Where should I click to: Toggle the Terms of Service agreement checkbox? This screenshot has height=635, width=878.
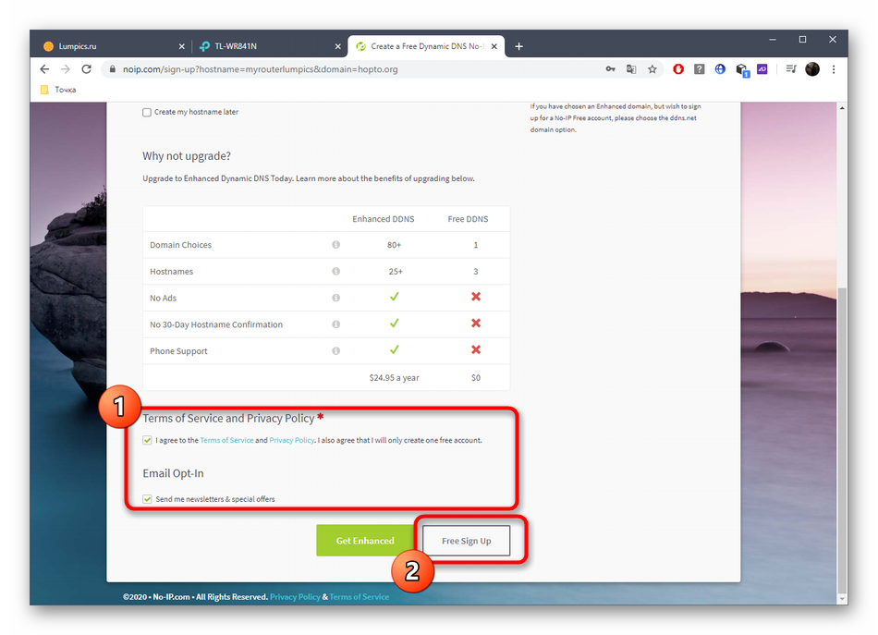(147, 440)
